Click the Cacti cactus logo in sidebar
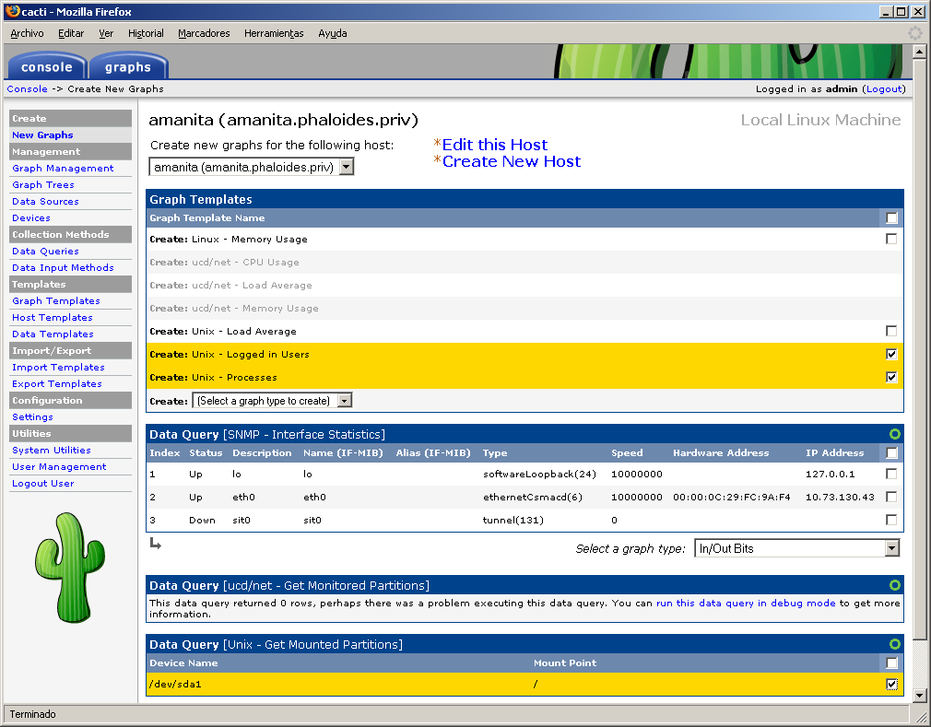Screen dimensions: 931x727 (x=70, y=568)
